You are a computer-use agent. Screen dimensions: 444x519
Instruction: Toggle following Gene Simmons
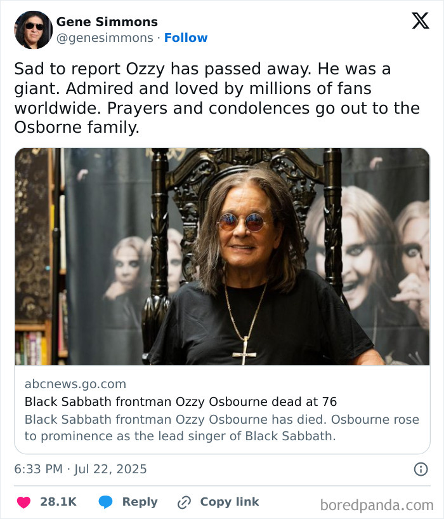coord(185,37)
